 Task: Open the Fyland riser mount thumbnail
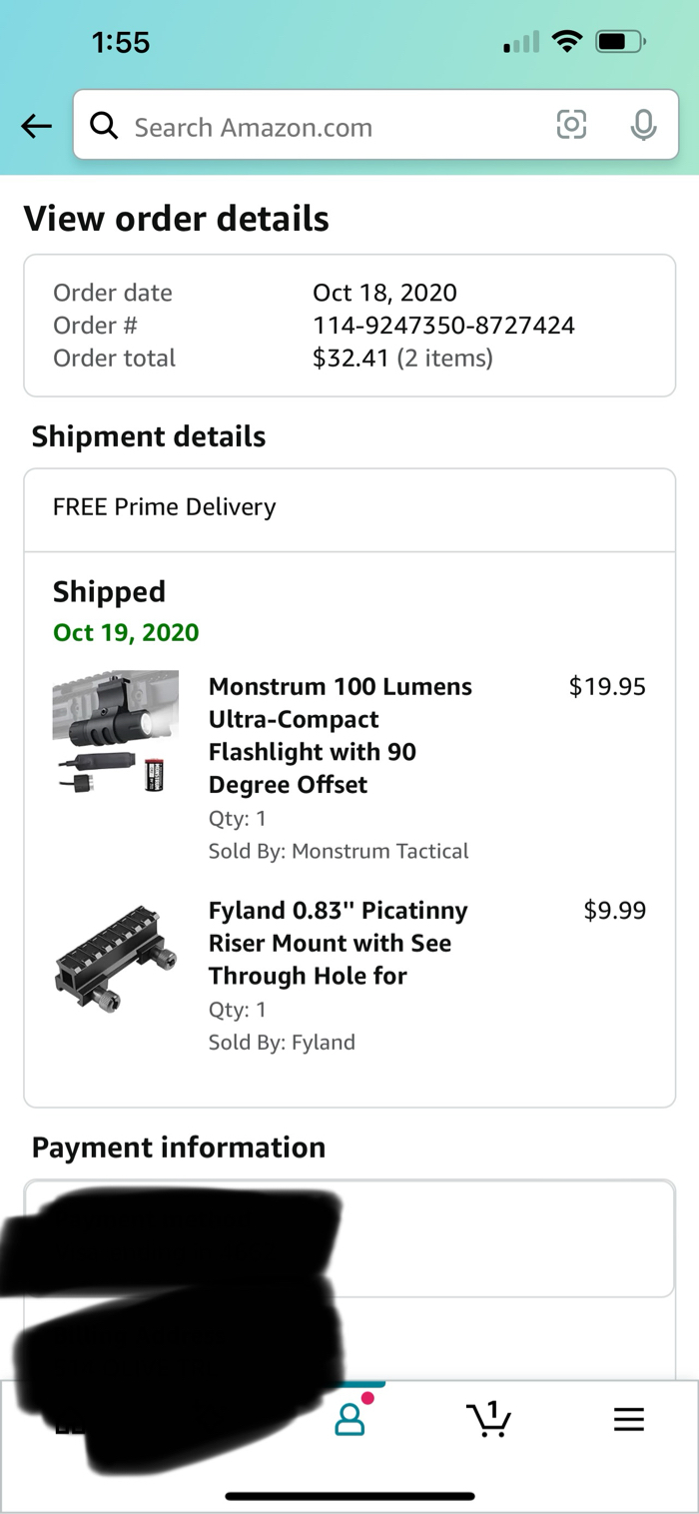(x=116, y=962)
